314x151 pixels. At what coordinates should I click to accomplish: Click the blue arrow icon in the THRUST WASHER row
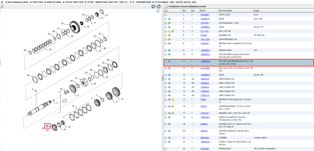169,117
